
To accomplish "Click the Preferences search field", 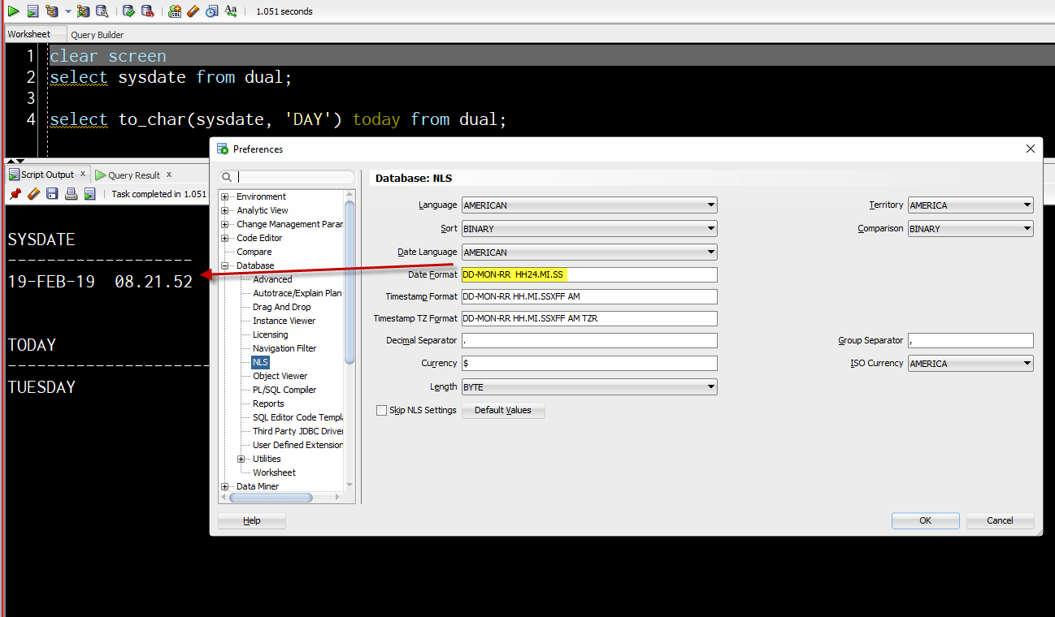I will point(289,177).
